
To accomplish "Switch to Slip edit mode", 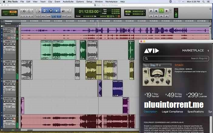I will click(x=6, y=14).
